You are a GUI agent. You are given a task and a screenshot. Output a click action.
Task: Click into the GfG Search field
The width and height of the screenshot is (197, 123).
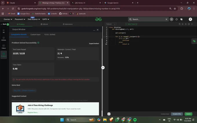coord(148,19)
